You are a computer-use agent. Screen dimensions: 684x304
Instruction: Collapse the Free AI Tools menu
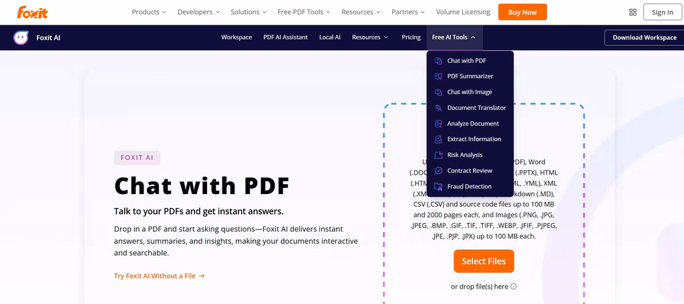pyautogui.click(x=454, y=37)
